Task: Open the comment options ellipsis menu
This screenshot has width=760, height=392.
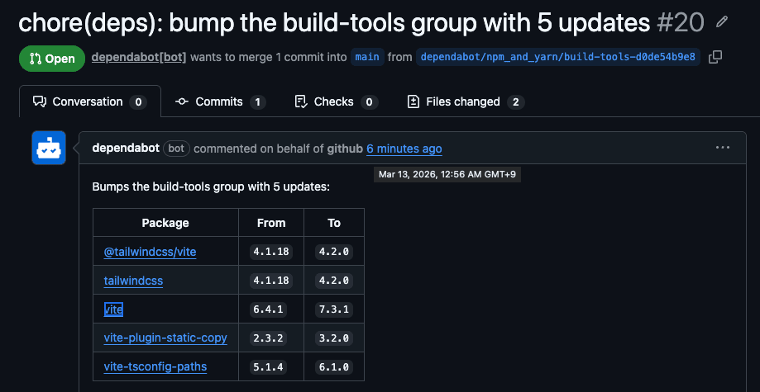Action: click(723, 148)
